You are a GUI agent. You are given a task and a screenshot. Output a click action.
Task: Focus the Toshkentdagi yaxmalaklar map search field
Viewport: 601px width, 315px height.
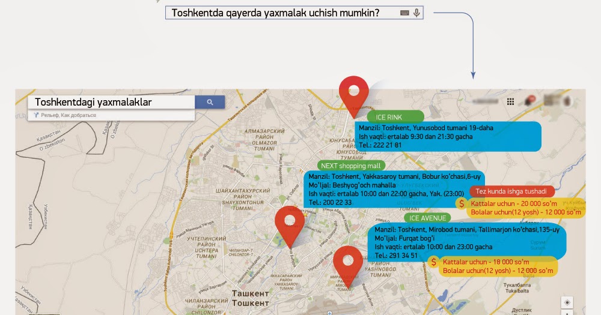[111, 102]
